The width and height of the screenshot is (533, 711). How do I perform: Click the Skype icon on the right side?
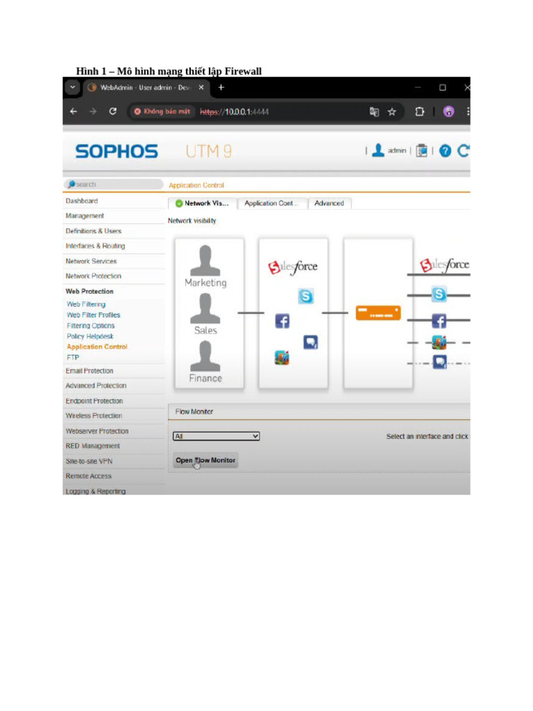click(x=439, y=294)
